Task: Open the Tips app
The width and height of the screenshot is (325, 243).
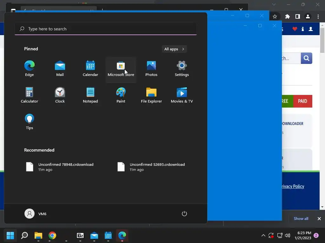Action: (x=30, y=122)
